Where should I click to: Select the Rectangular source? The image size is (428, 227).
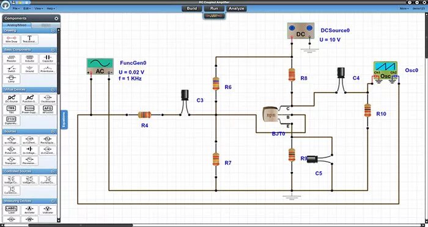[x=48, y=140]
